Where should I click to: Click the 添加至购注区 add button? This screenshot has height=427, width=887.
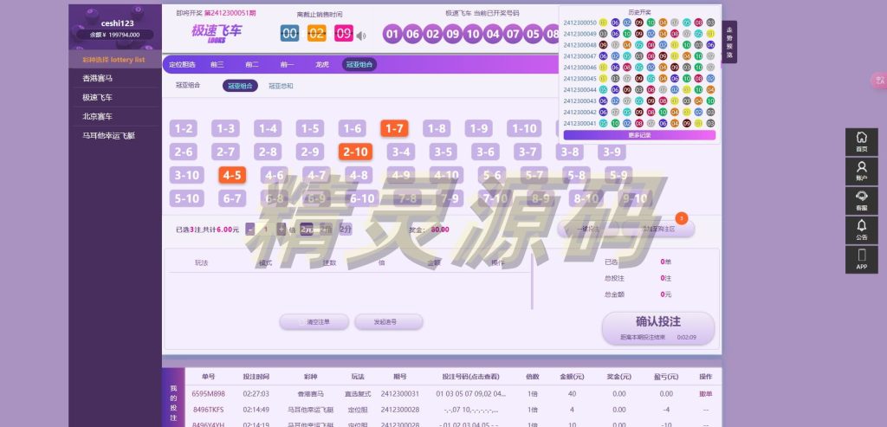(659, 229)
